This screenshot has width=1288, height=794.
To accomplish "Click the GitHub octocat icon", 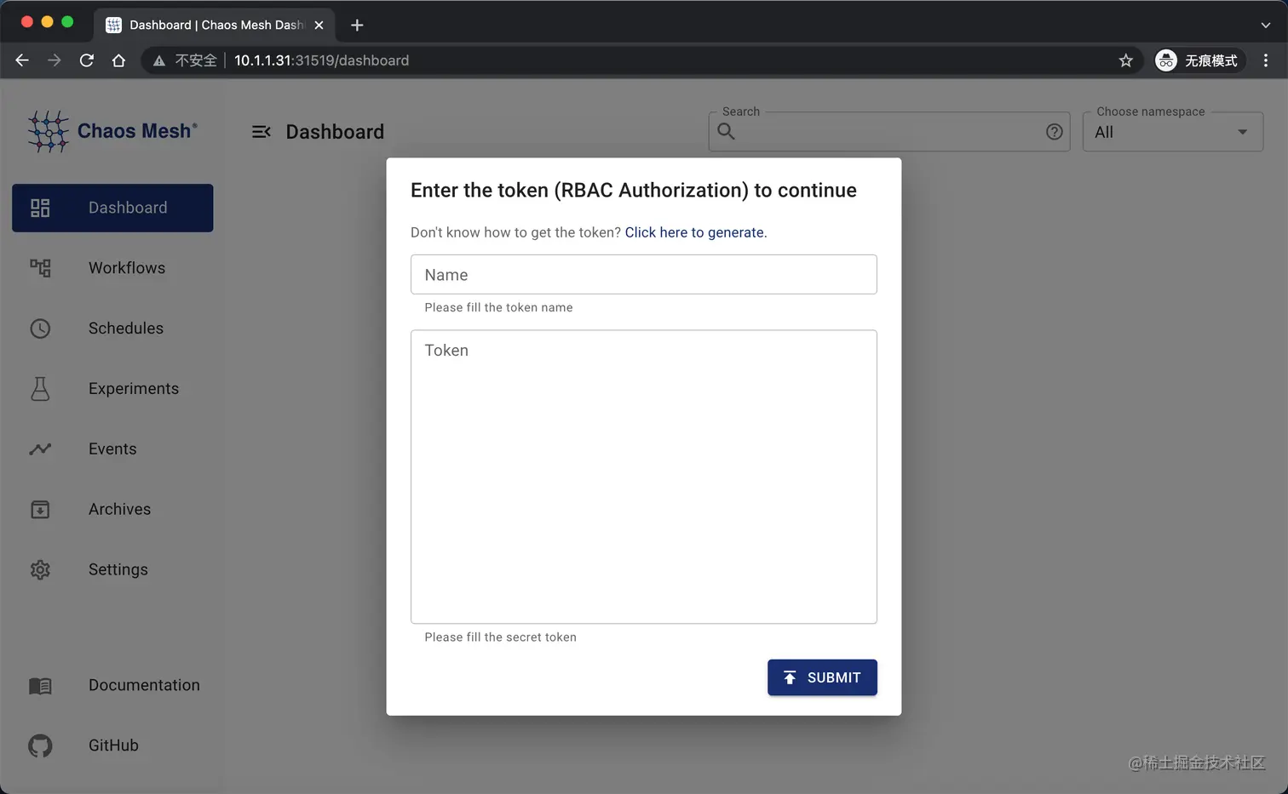I will point(40,746).
